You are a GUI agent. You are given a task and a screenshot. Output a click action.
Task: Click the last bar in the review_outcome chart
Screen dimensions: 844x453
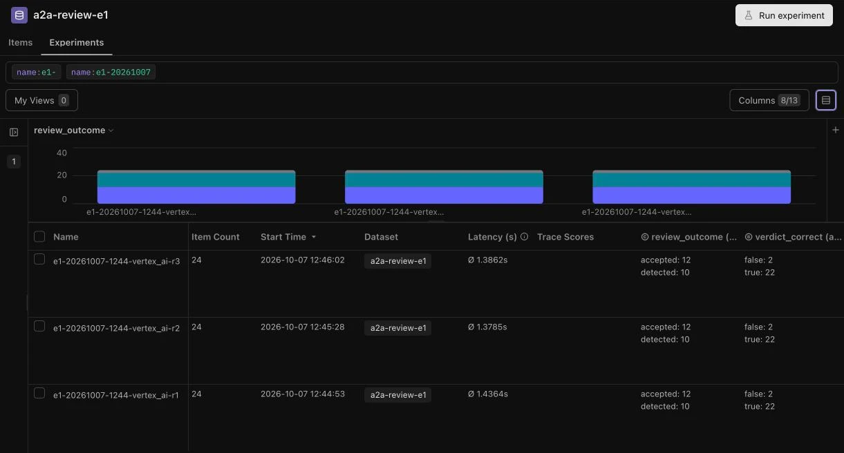(x=691, y=186)
